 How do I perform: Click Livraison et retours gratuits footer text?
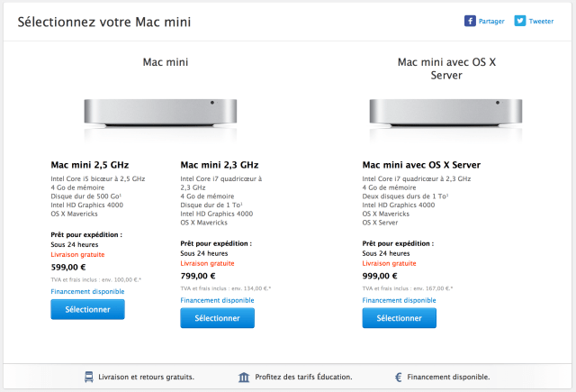[x=147, y=377]
